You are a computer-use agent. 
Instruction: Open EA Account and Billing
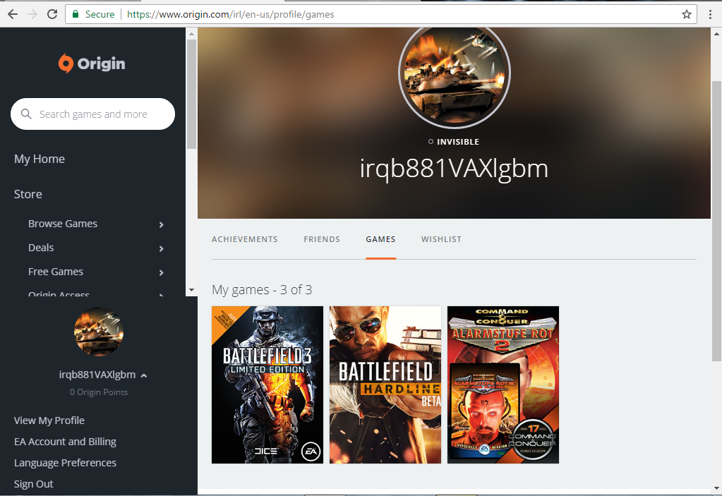[x=65, y=442]
